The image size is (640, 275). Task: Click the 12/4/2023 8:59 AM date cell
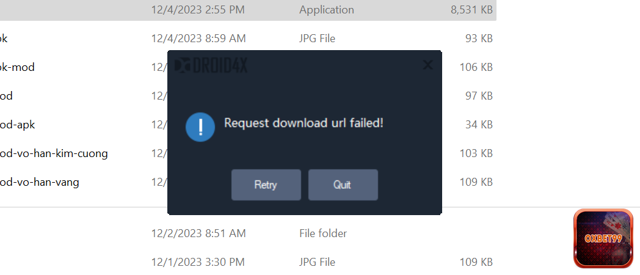[198, 38]
